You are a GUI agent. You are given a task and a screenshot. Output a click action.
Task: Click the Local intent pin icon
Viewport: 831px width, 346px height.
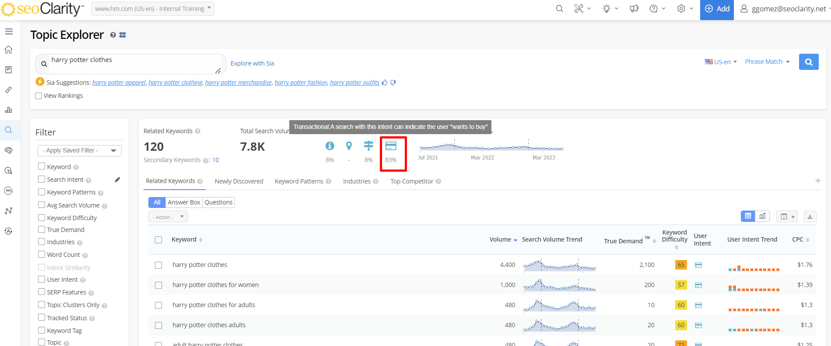348,146
